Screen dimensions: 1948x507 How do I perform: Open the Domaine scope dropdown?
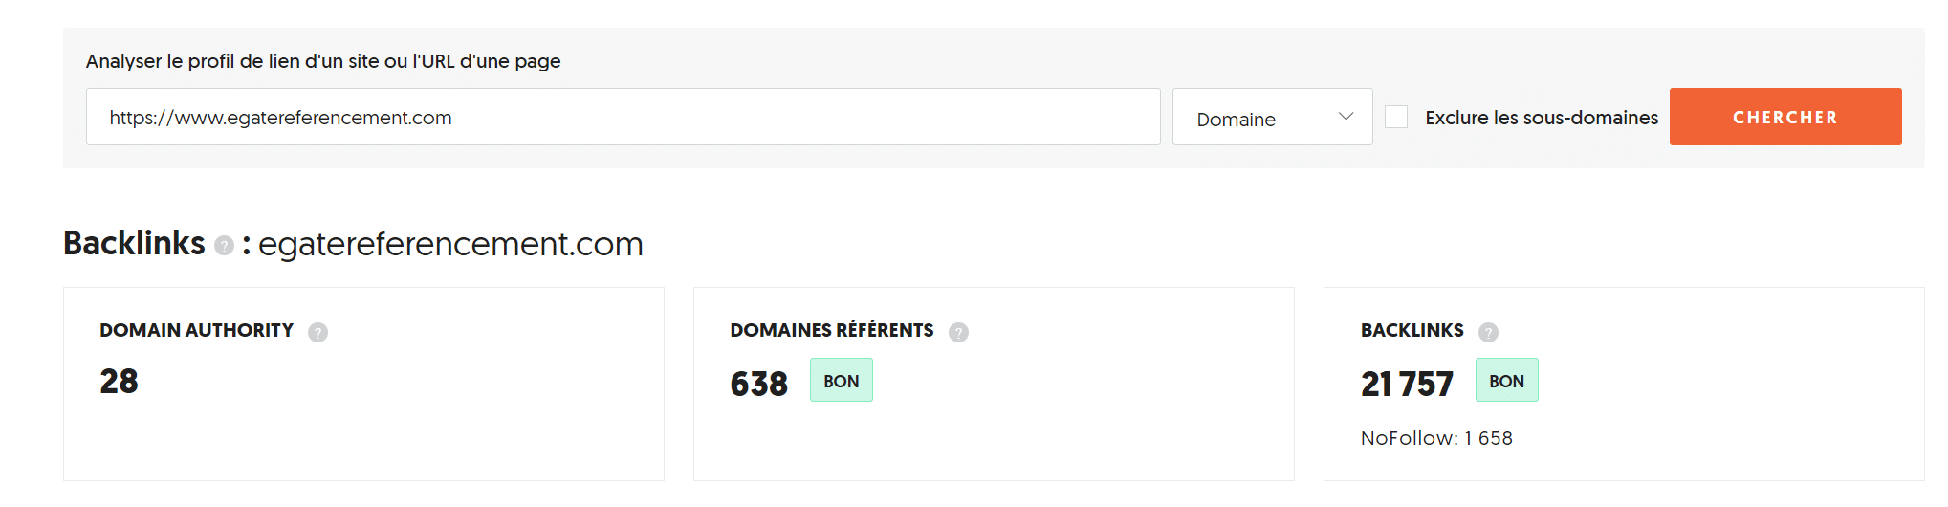tap(1273, 117)
